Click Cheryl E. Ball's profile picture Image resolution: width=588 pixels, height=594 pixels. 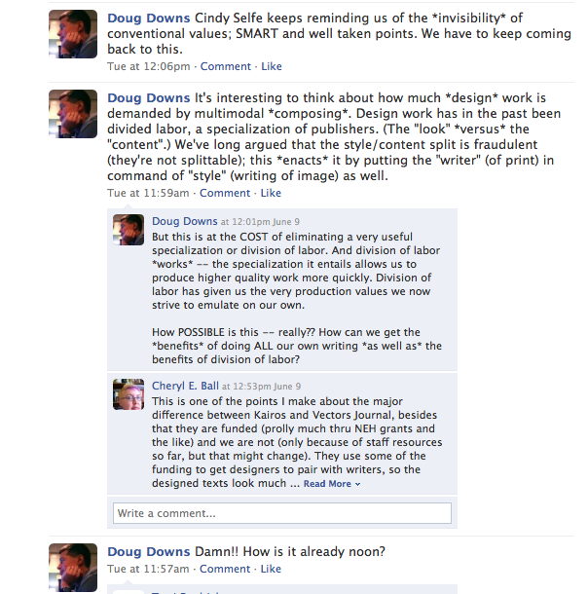pyautogui.click(x=129, y=394)
